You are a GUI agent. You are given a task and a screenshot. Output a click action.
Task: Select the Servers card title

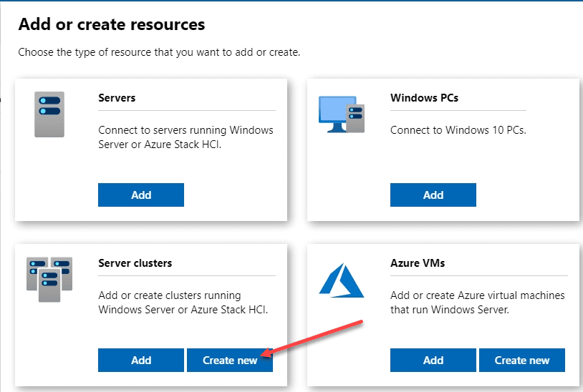[117, 97]
